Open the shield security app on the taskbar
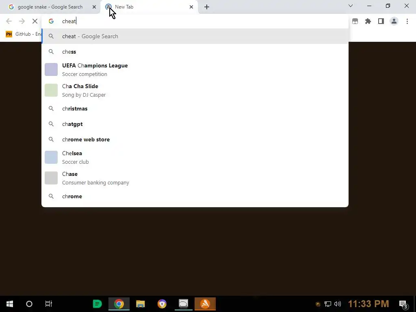Screen dimensions: 416x312 162,304
